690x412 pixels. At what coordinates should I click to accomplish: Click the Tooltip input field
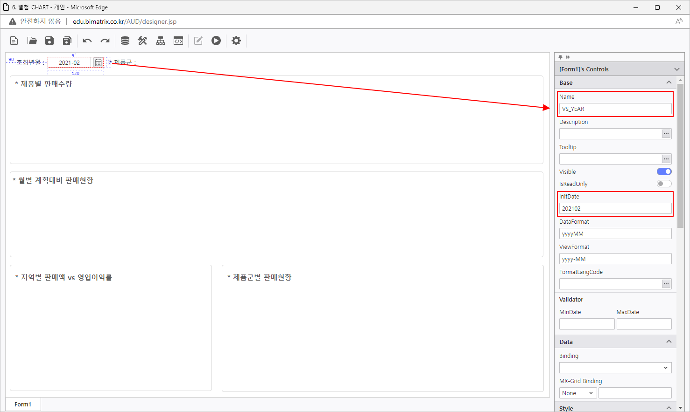tap(610, 159)
